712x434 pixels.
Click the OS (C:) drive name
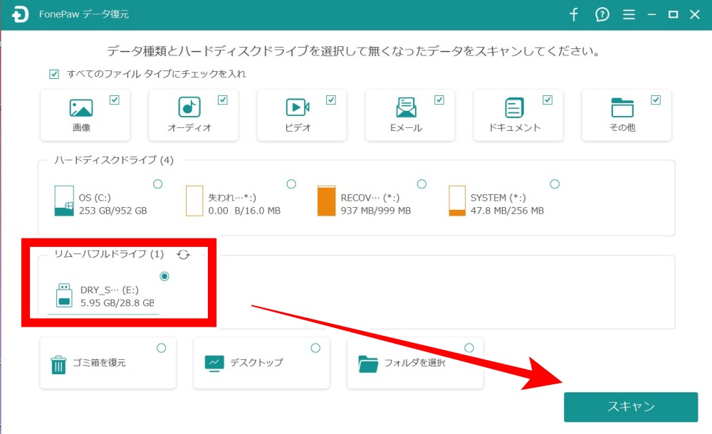[x=95, y=198]
